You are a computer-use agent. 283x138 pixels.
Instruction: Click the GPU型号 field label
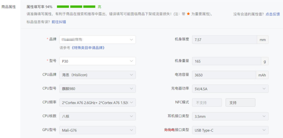[x=49, y=130]
